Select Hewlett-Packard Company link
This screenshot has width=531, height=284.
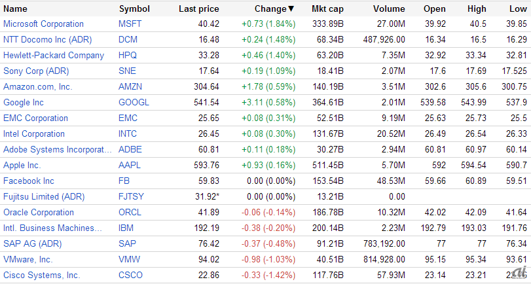click(54, 55)
